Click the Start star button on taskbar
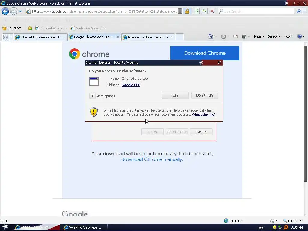The height and width of the screenshot is (231, 308). click(5, 227)
